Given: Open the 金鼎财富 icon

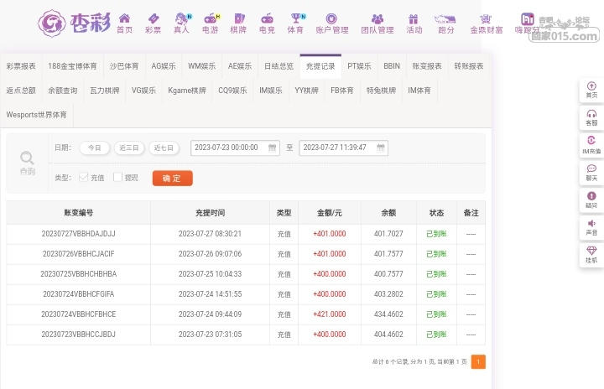Looking at the screenshot, I should pos(486,18).
